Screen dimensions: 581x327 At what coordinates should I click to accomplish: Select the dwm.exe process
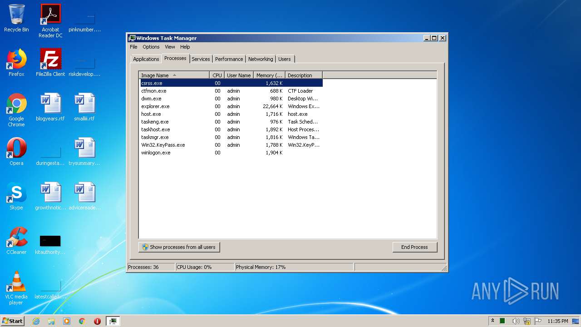pos(231,99)
